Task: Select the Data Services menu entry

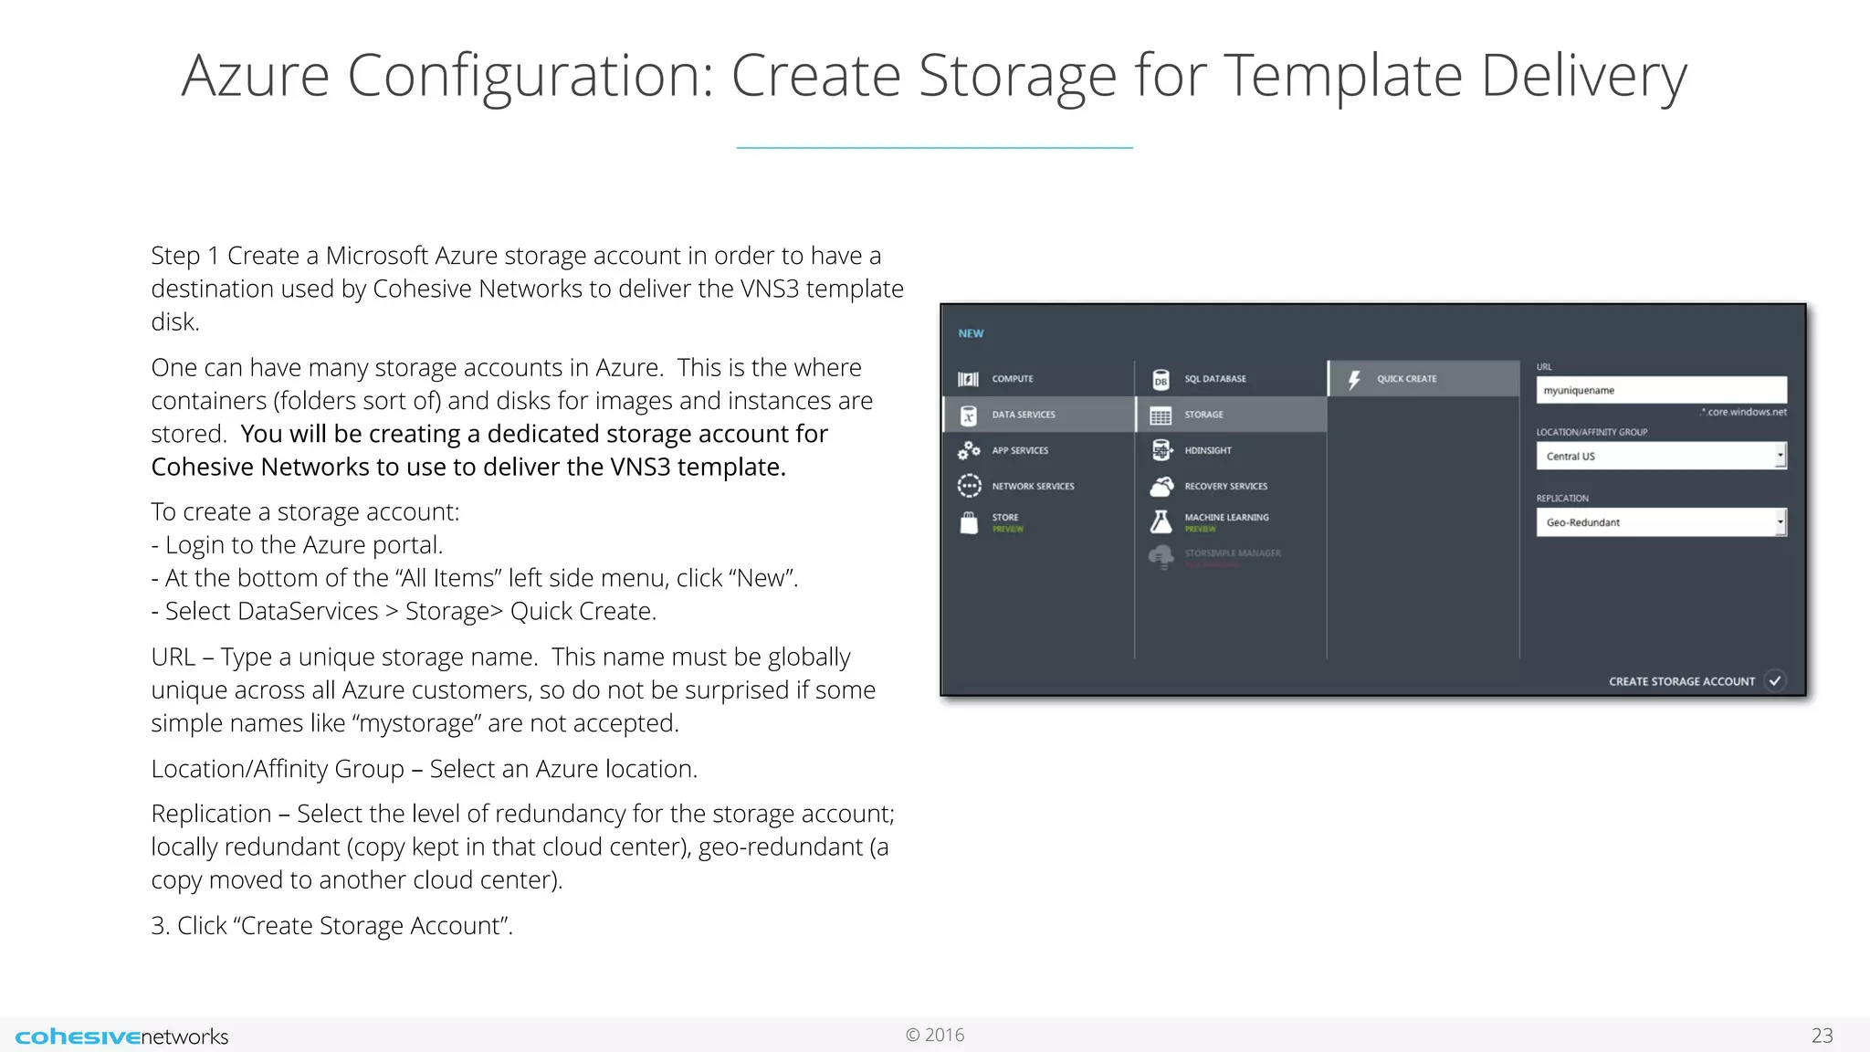Action: tap(1038, 415)
